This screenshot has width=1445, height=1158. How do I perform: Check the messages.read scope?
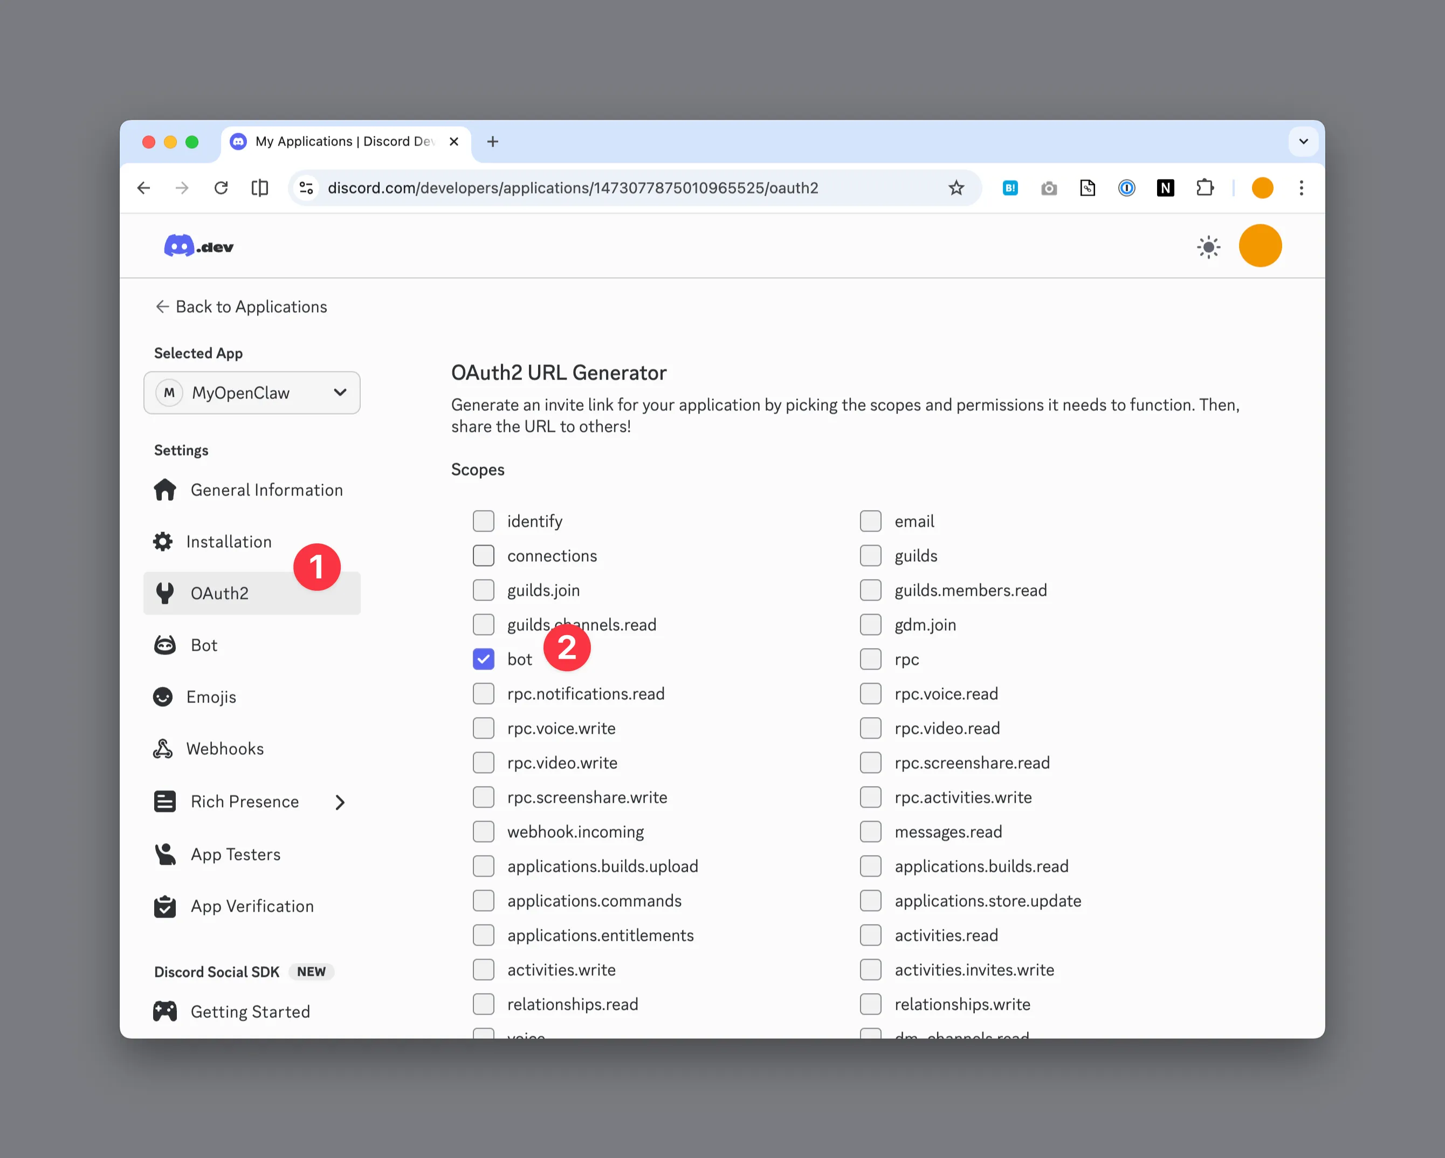coord(870,832)
